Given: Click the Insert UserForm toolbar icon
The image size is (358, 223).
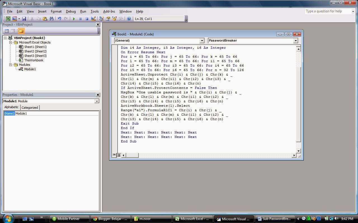Looking at the screenshot, I should (14, 19).
